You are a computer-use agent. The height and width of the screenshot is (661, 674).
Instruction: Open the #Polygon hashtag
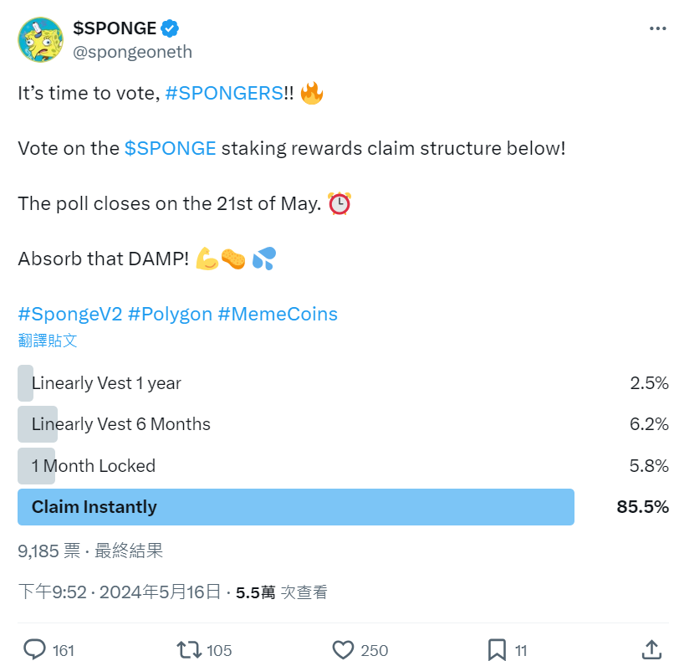(170, 314)
